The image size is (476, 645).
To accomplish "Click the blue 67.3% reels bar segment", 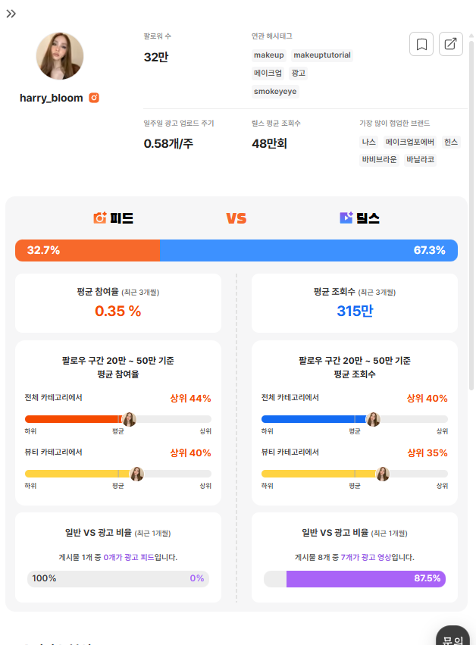I will point(309,250).
